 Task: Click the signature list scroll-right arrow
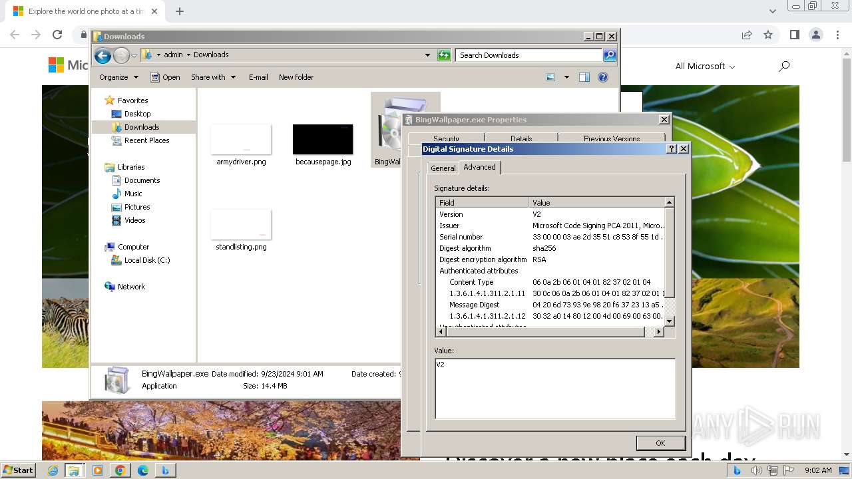click(x=659, y=331)
